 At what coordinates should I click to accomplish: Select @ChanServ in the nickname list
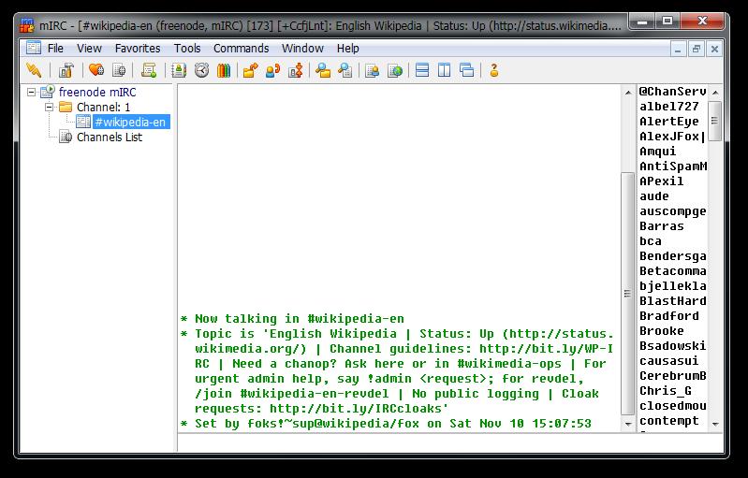point(672,92)
